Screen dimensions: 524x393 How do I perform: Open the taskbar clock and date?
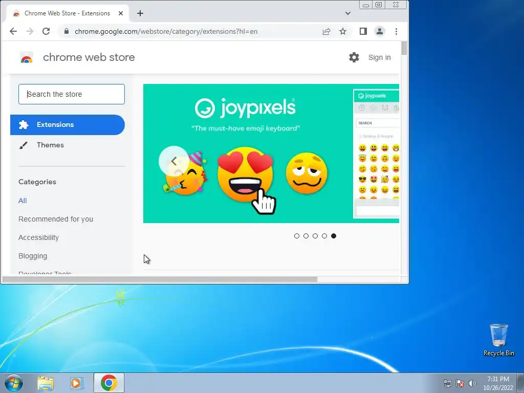click(498, 383)
